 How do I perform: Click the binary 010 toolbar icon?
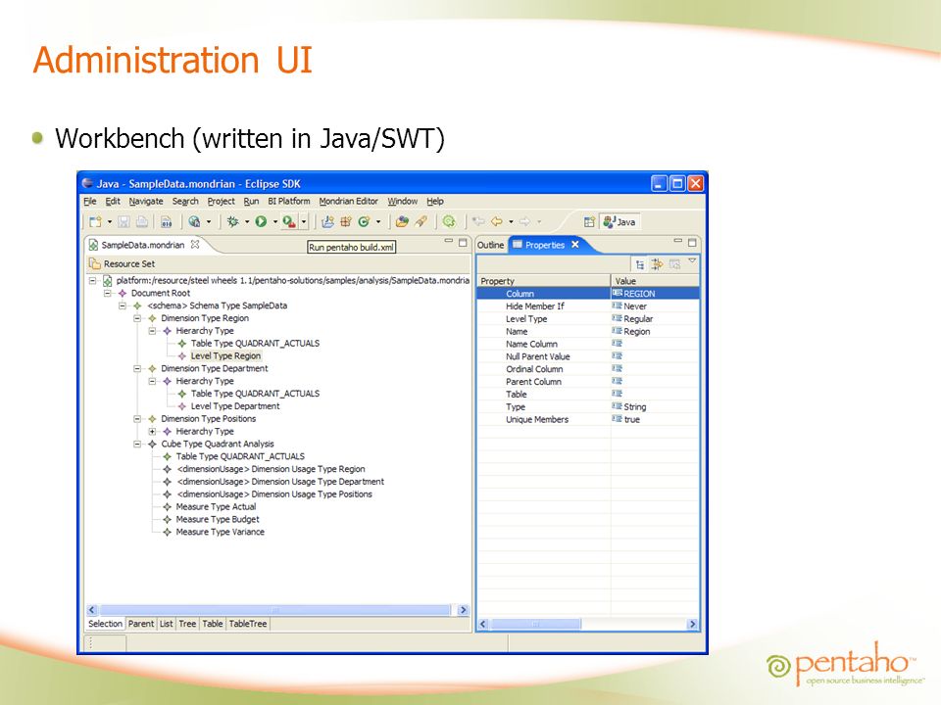pyautogui.click(x=167, y=222)
